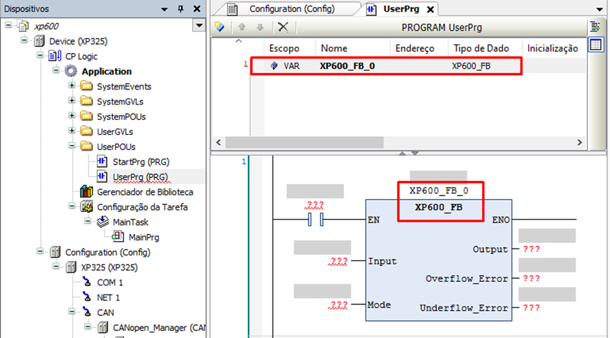Screen dimensions: 610x338
Task: Click the SystemPOUs folder icon
Action: coord(86,116)
